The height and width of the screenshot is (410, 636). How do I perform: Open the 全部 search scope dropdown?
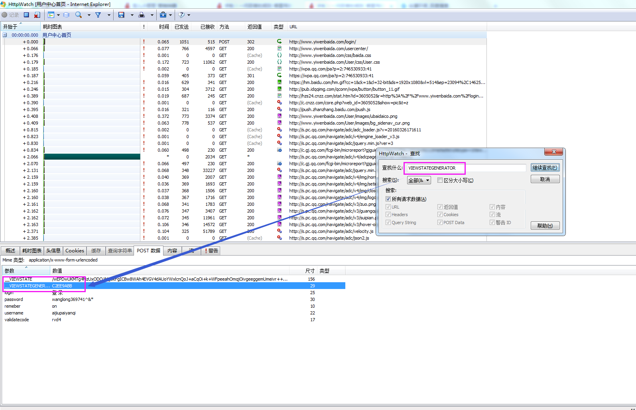(x=419, y=180)
